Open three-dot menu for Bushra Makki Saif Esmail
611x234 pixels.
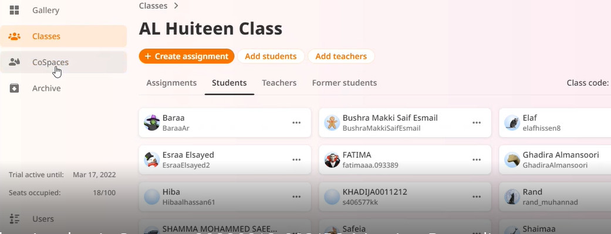pos(477,123)
